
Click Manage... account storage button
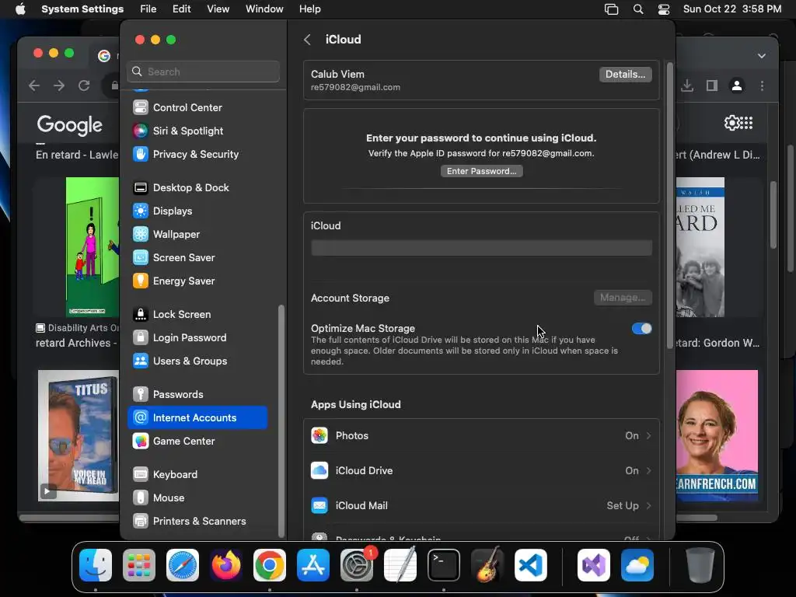[x=623, y=298]
